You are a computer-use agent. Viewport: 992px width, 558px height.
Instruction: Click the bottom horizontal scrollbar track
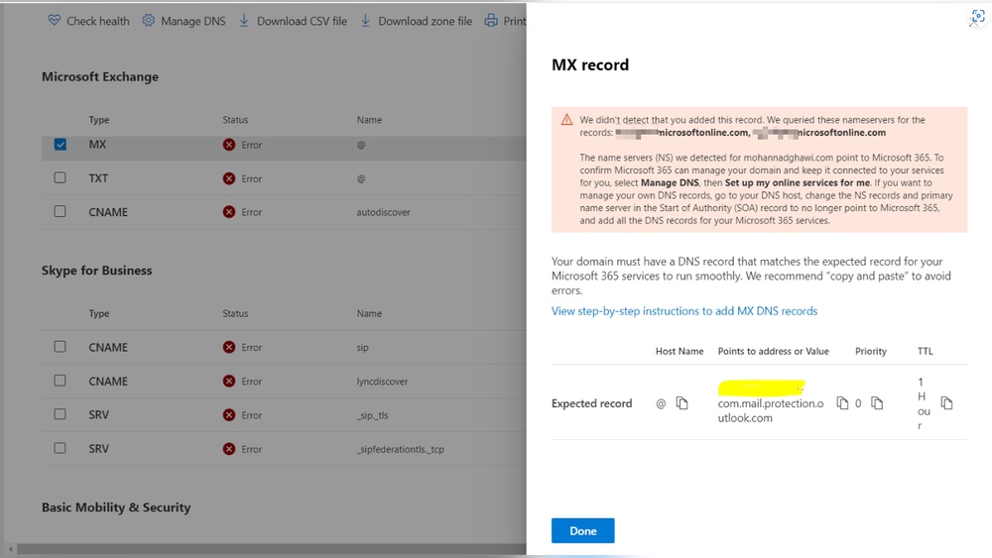pos(272,549)
